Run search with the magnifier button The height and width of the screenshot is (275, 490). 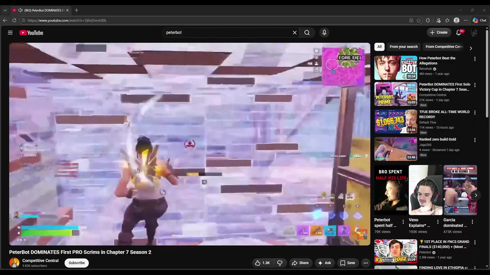coord(307,32)
